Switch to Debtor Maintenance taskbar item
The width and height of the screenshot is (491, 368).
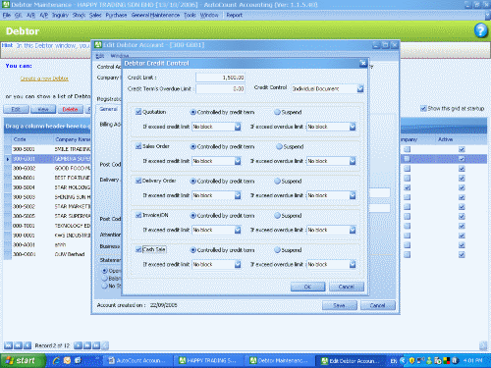[x=280, y=361]
